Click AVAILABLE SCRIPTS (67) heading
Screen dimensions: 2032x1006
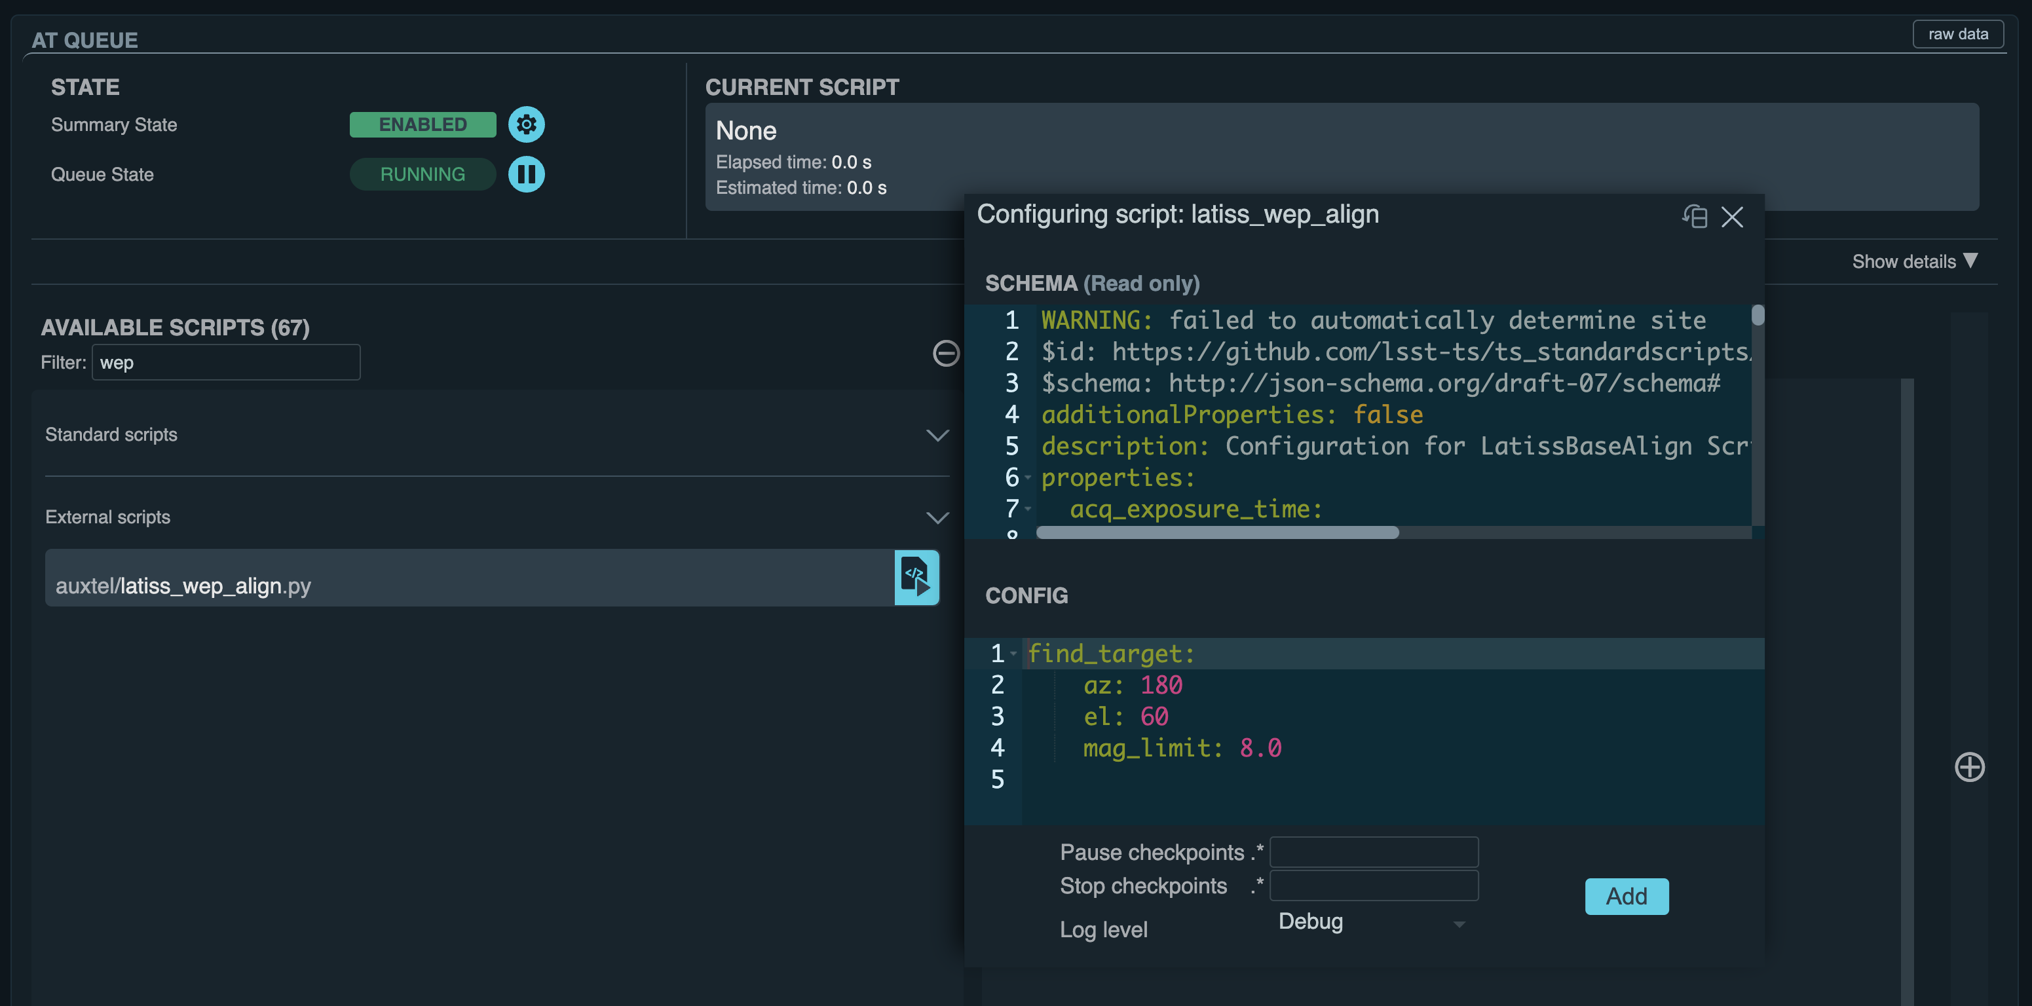click(x=175, y=327)
